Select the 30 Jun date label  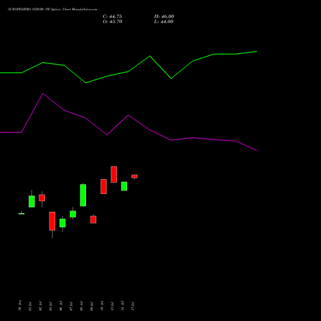pos(20,306)
